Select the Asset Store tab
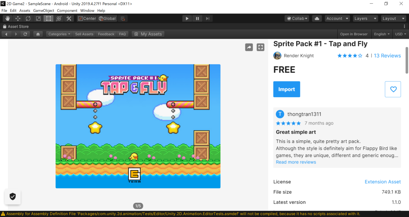The height and width of the screenshot is (217, 409). click(16, 27)
